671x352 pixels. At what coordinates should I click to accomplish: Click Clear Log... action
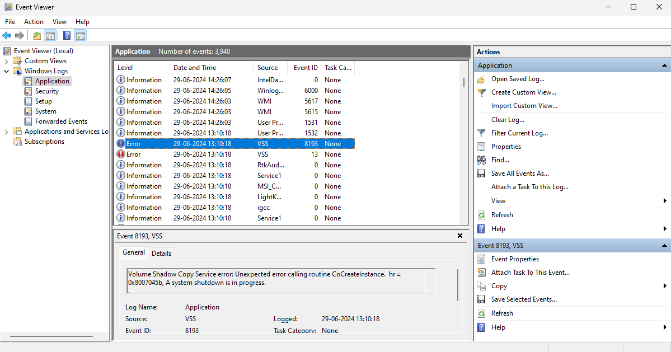pos(508,120)
